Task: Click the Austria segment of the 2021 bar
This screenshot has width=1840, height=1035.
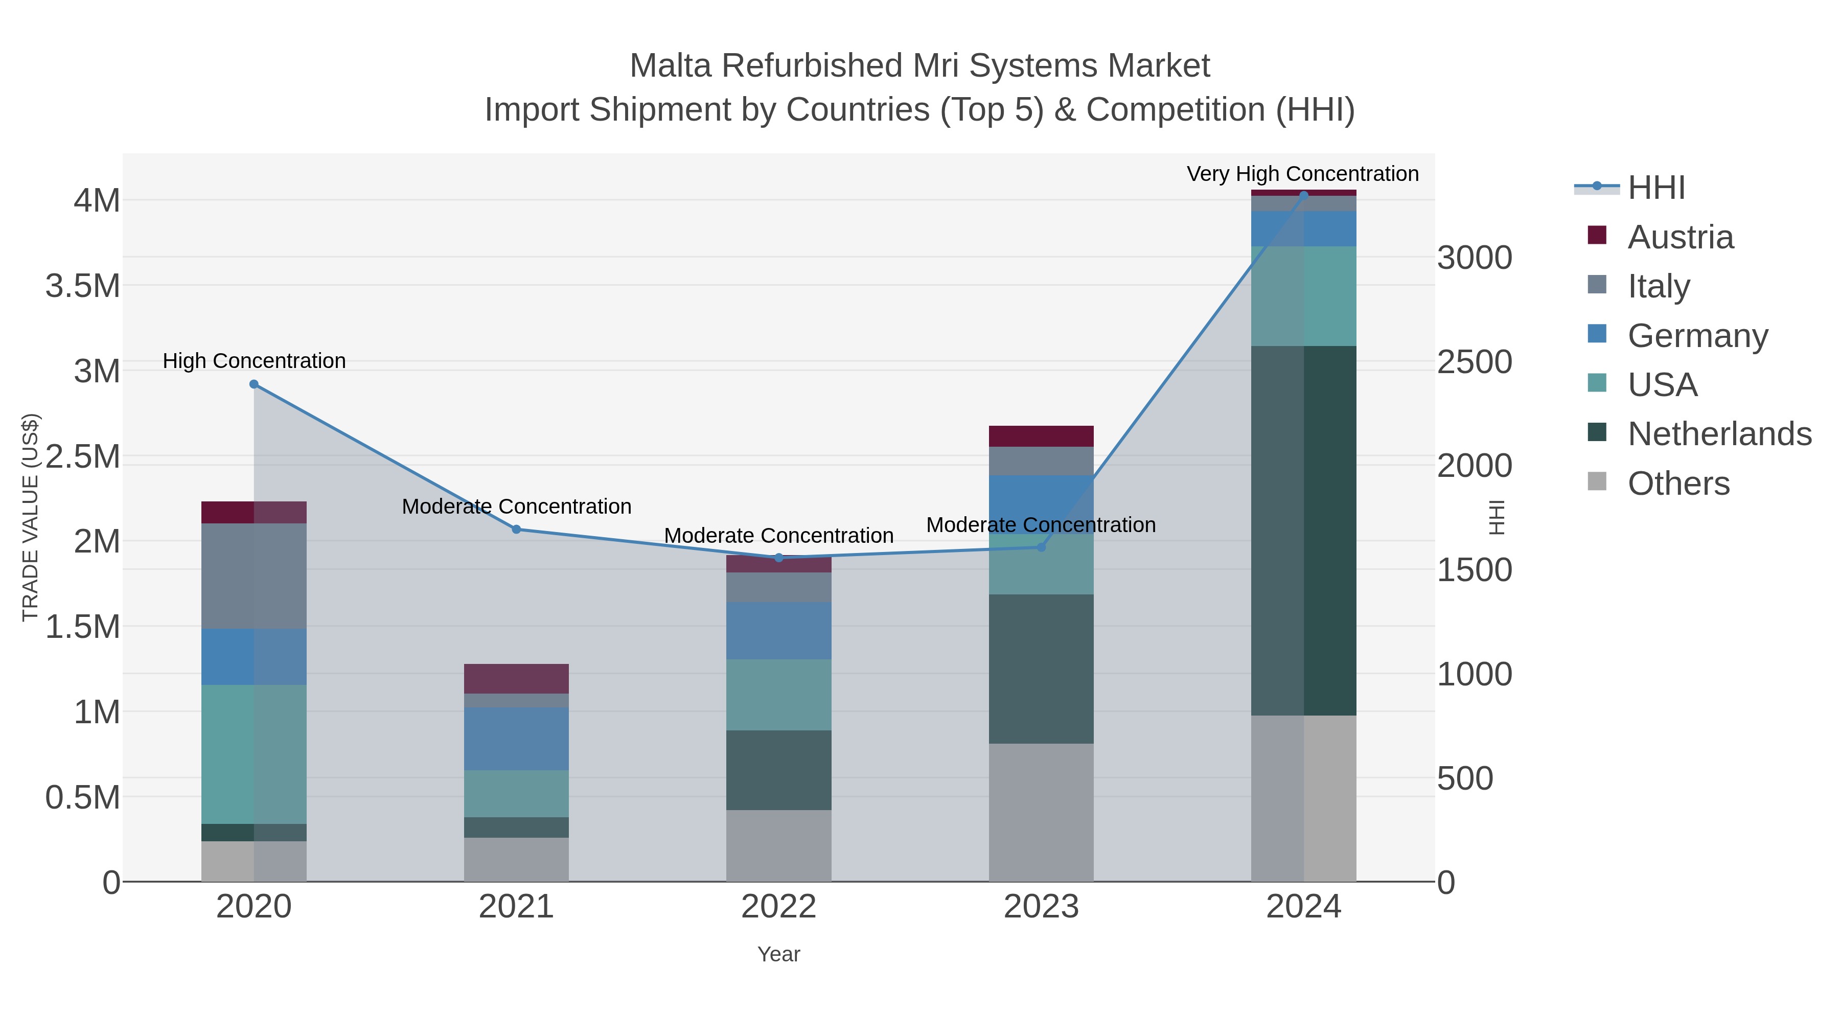Action: (516, 679)
